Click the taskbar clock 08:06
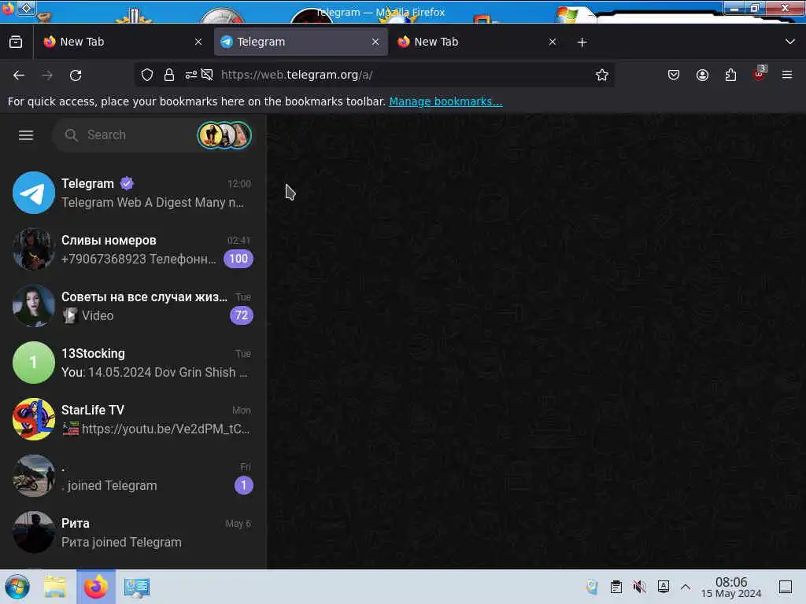This screenshot has height=604, width=806. pos(731,587)
